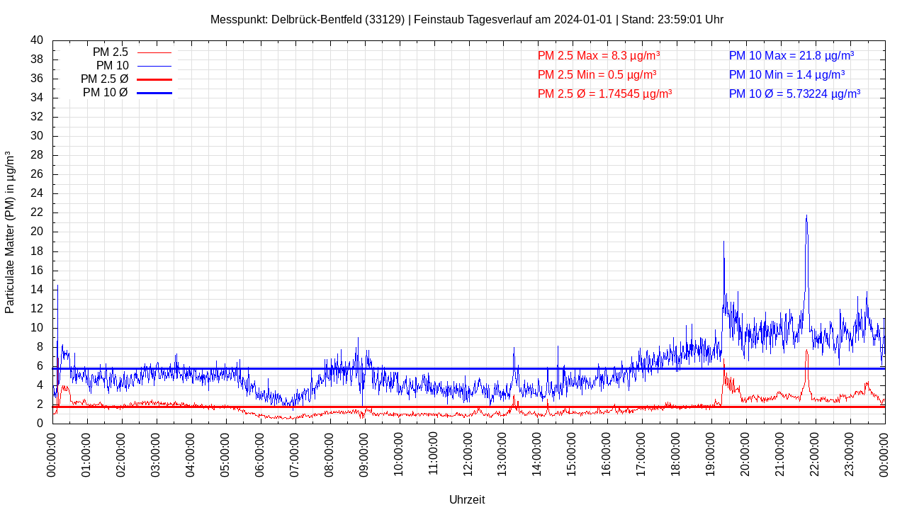Click the PM 10 thin blue legend line

click(154, 66)
